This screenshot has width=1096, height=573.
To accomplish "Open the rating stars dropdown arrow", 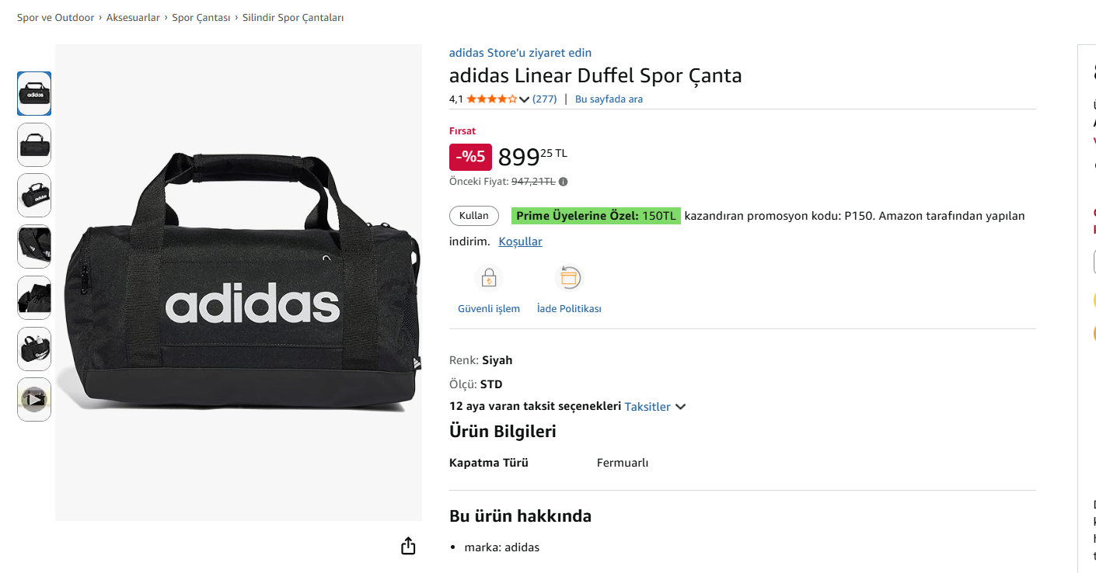I will (x=524, y=99).
